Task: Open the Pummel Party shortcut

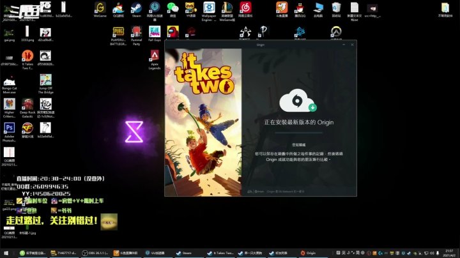Action: [x=137, y=36]
